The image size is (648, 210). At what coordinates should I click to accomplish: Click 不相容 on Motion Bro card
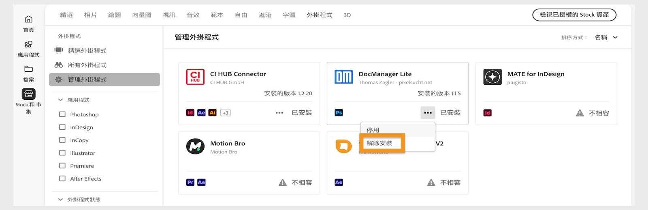[302, 182]
